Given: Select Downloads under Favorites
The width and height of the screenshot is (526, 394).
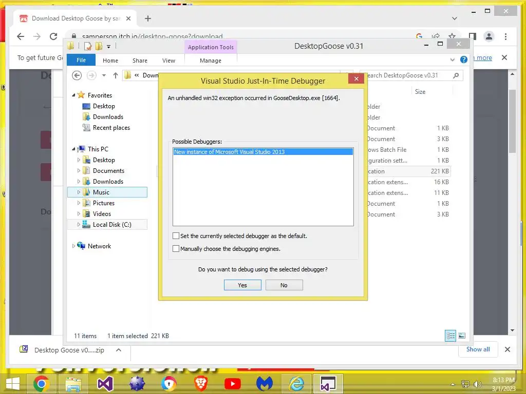Looking at the screenshot, I should [108, 116].
